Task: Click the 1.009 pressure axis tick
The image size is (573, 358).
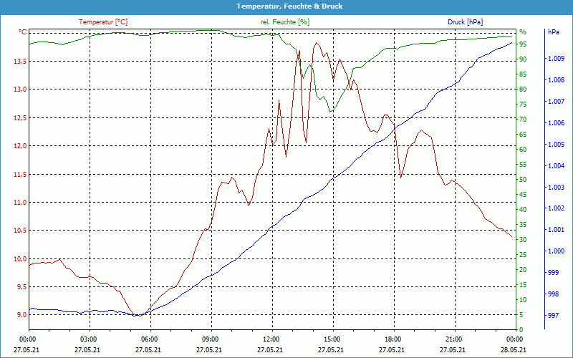Action: pyautogui.click(x=556, y=59)
